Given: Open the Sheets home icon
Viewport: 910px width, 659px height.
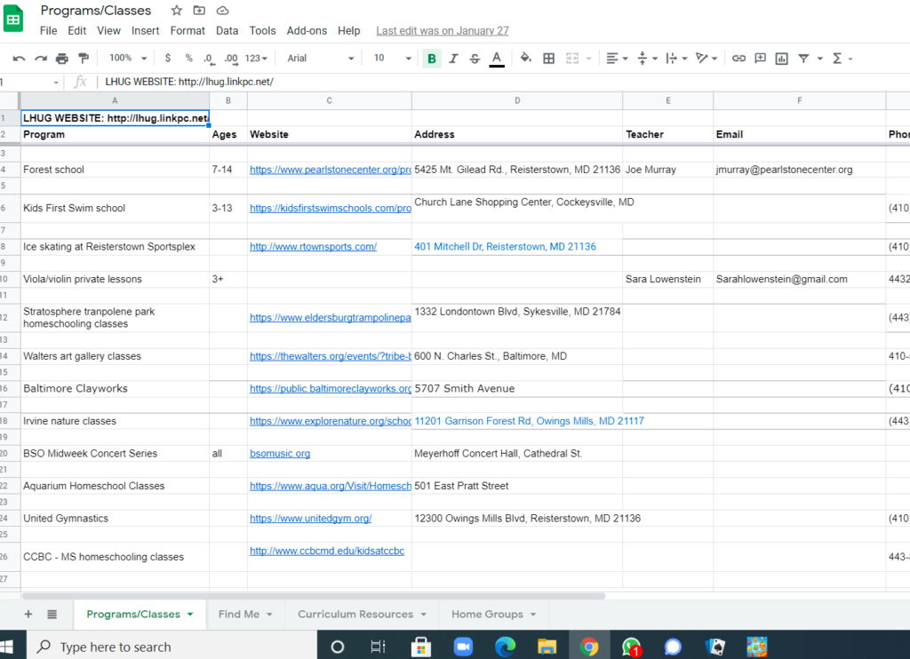Looking at the screenshot, I should pos(12,20).
